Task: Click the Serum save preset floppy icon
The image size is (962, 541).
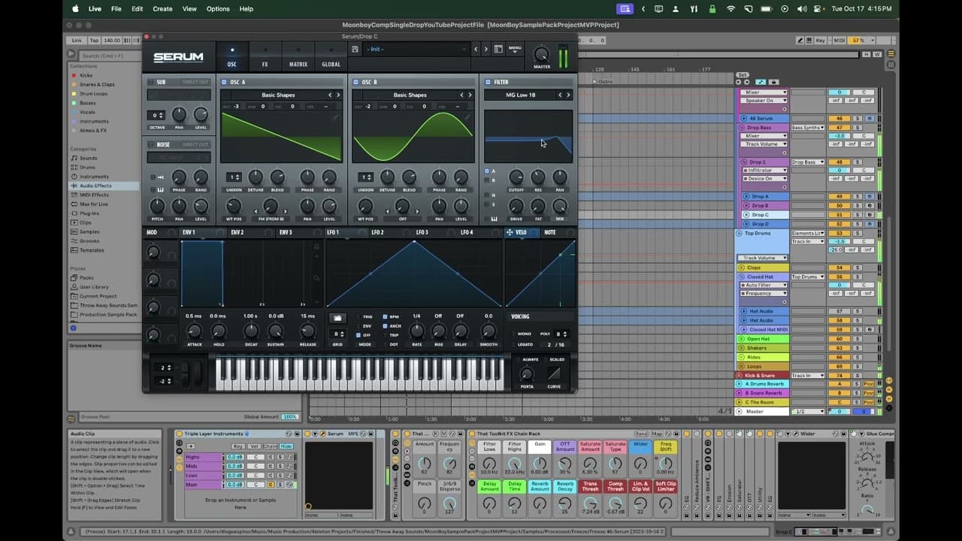Action: (355, 49)
